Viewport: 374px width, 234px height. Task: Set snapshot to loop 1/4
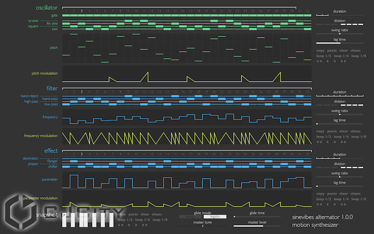click(143, 220)
